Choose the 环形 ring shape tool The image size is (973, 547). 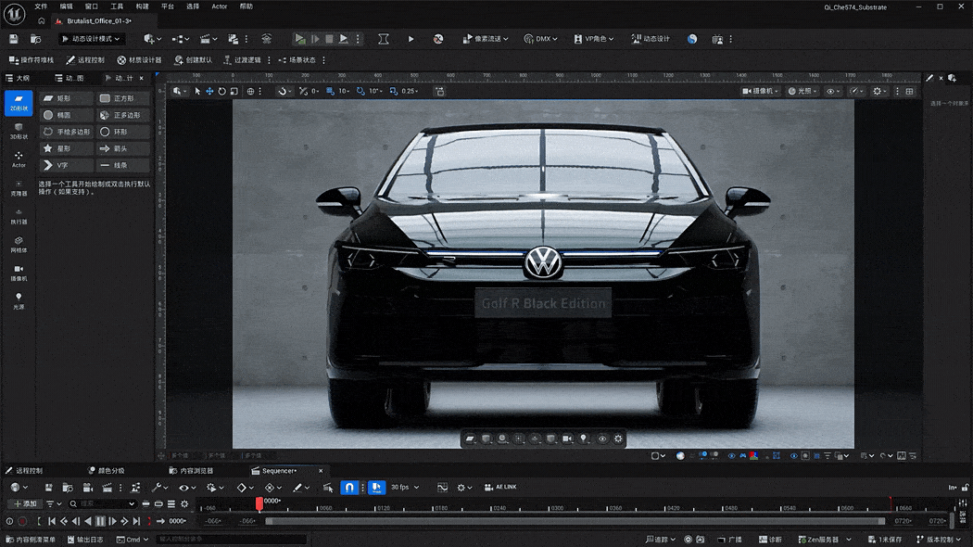pyautogui.click(x=123, y=132)
